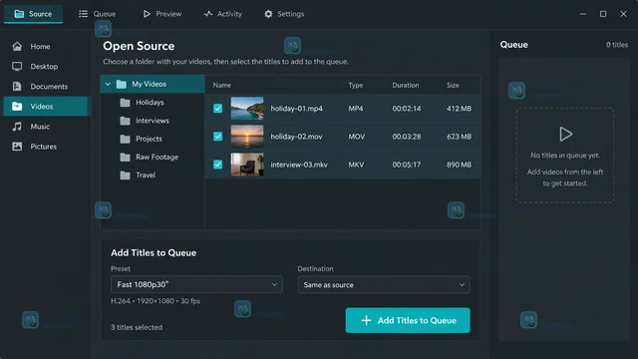This screenshot has height=359, width=638.
Task: Open the Travel folder
Action: click(146, 176)
